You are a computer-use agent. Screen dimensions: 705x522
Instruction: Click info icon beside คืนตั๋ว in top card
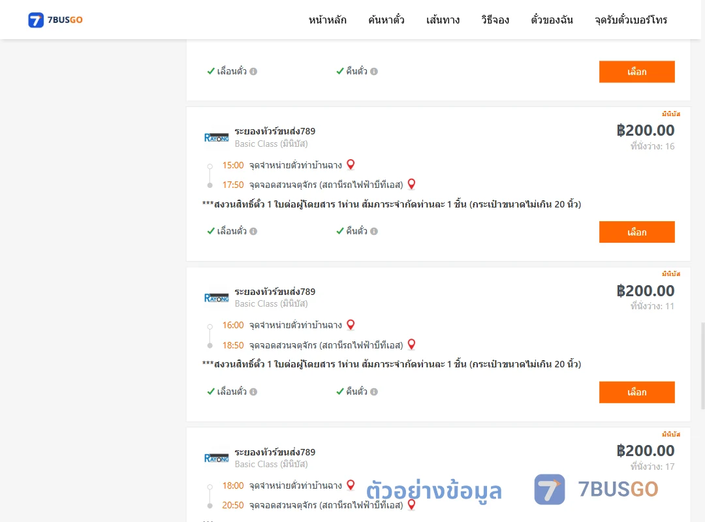click(374, 72)
